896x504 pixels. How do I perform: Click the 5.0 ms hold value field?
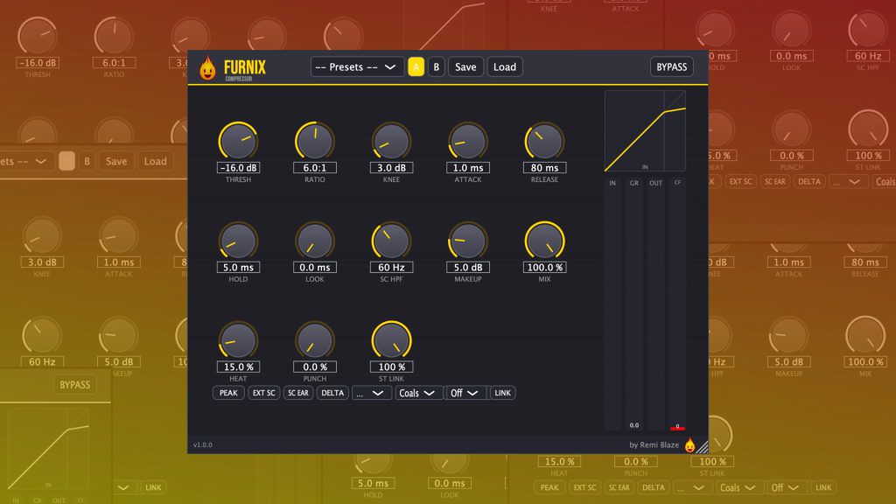tap(238, 268)
